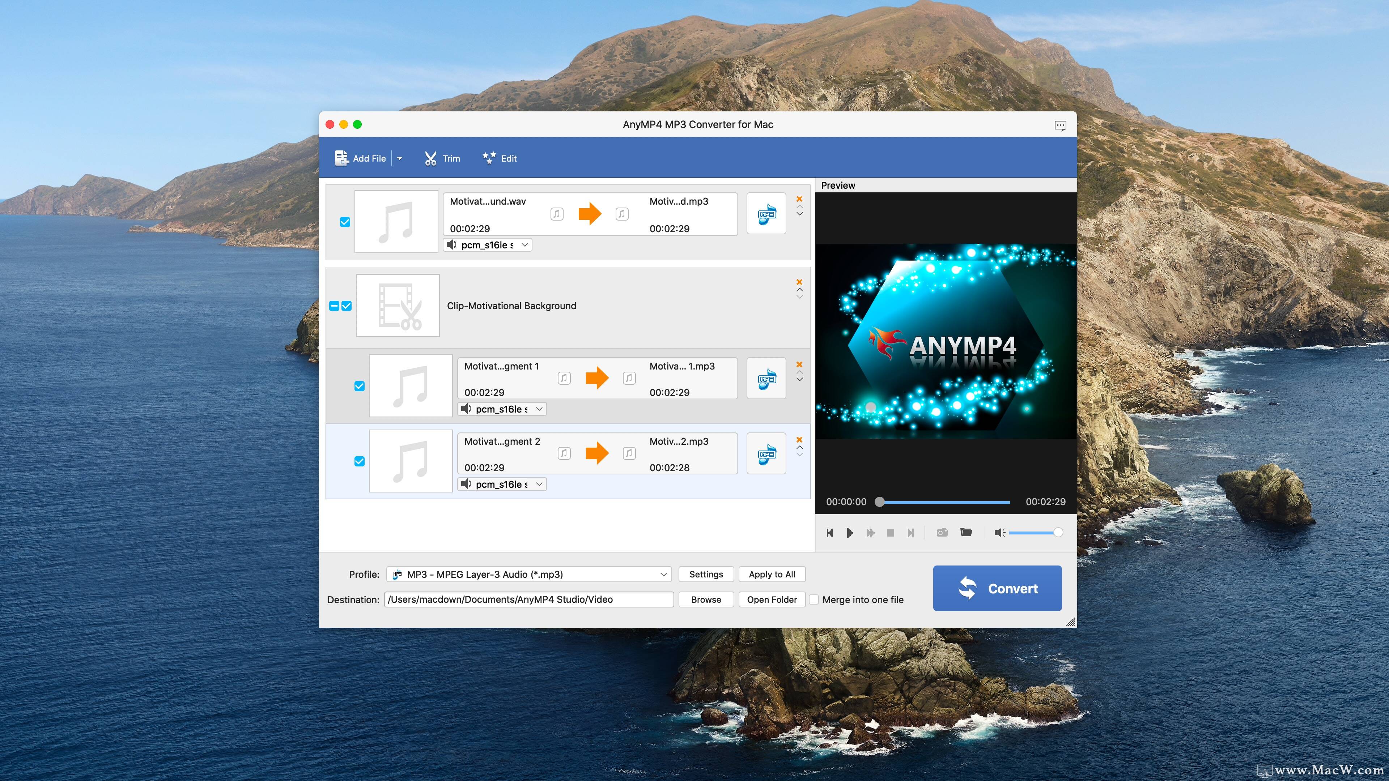Click the music note thumbnail of Motivat...gment 1

tap(411, 386)
